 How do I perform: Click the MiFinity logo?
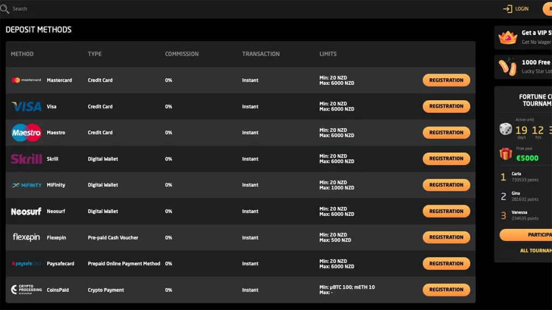[26, 185]
